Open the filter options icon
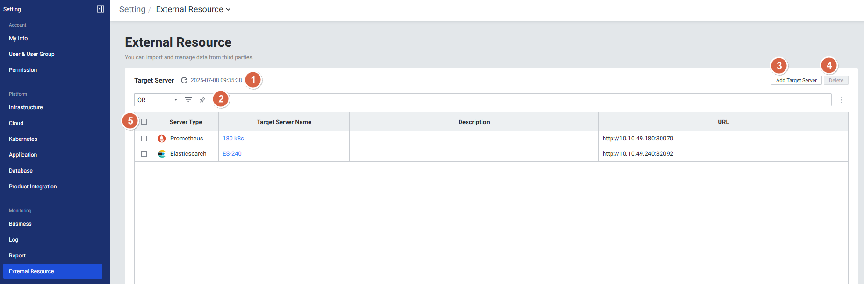 click(188, 100)
